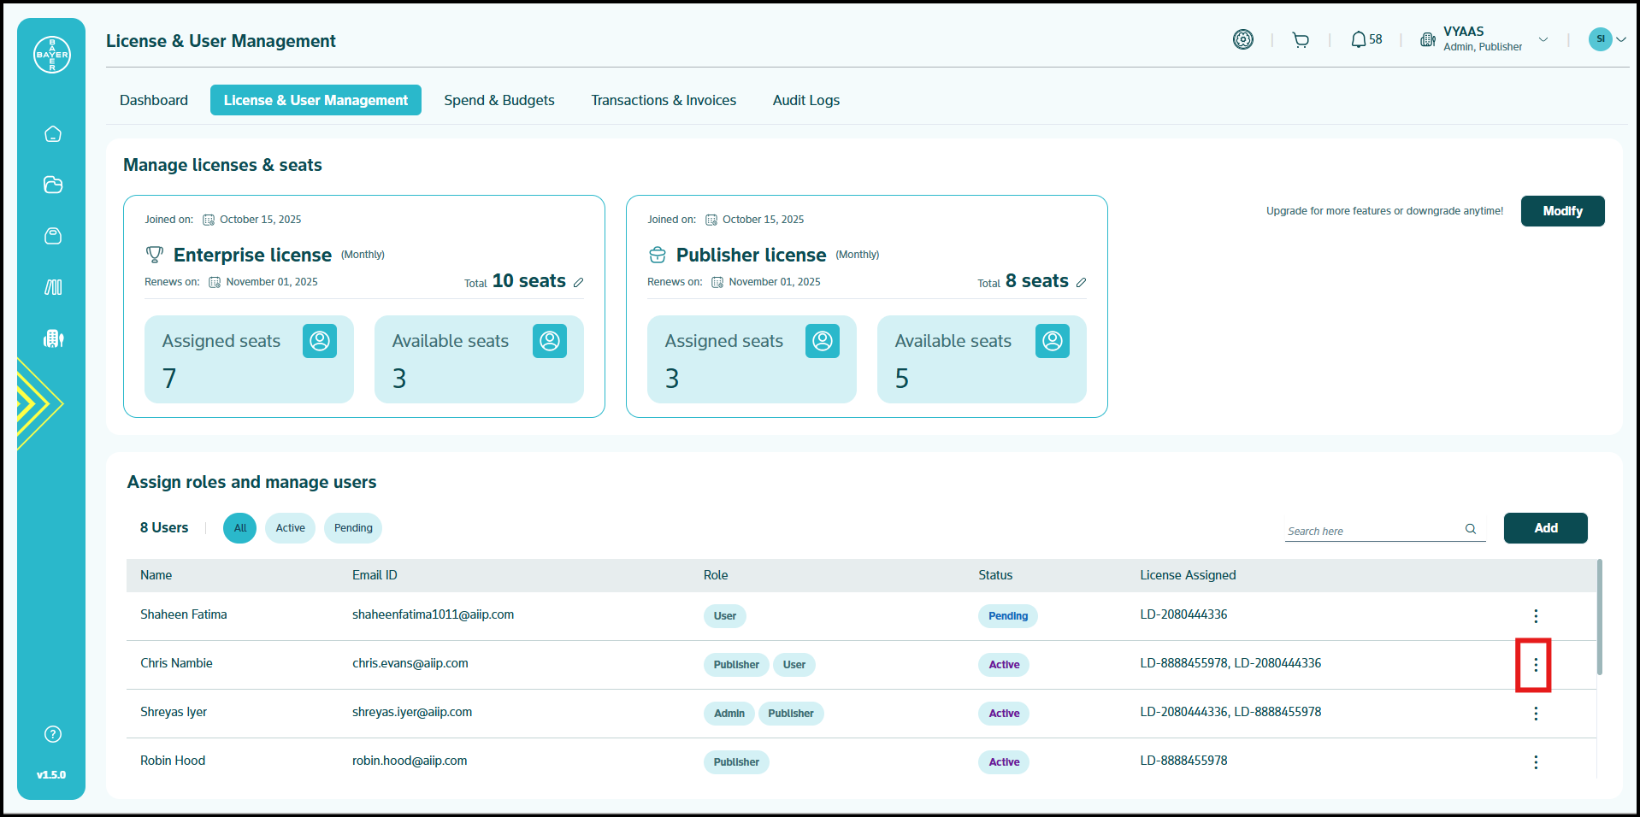Image resolution: width=1640 pixels, height=817 pixels.
Task: Open the folder icon in sidebar
Action: pos(53,185)
